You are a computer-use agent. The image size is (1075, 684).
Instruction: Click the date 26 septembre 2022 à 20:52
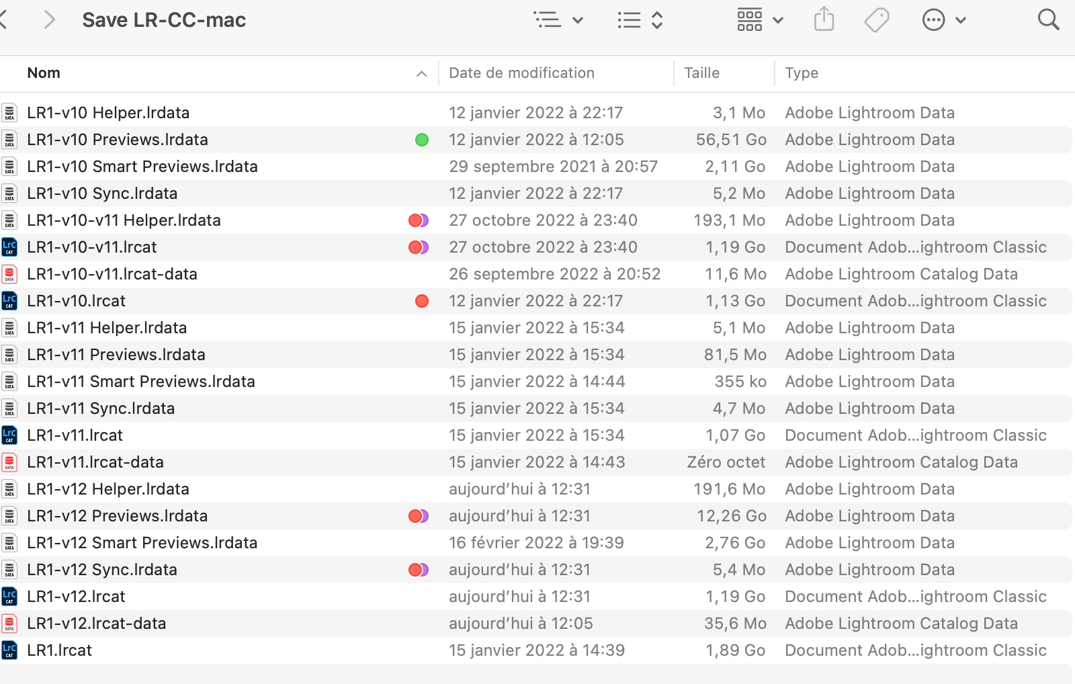coord(555,274)
